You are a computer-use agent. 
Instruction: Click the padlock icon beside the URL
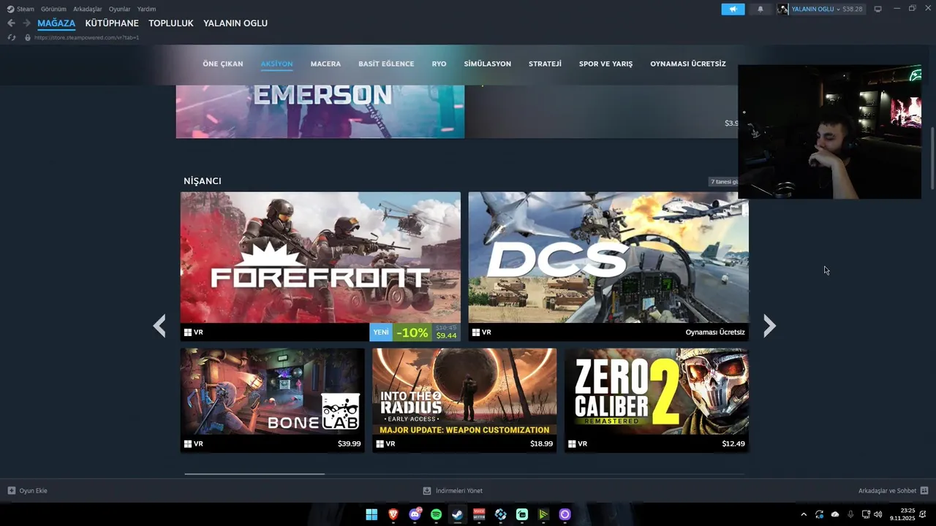point(28,37)
